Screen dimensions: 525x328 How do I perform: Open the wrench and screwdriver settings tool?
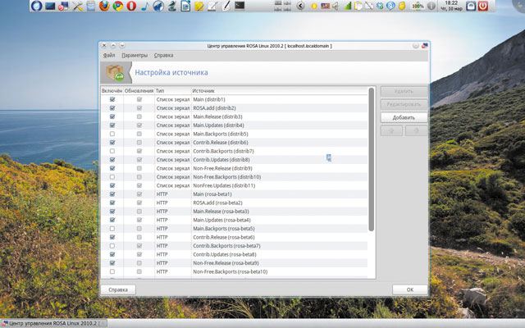click(x=77, y=6)
